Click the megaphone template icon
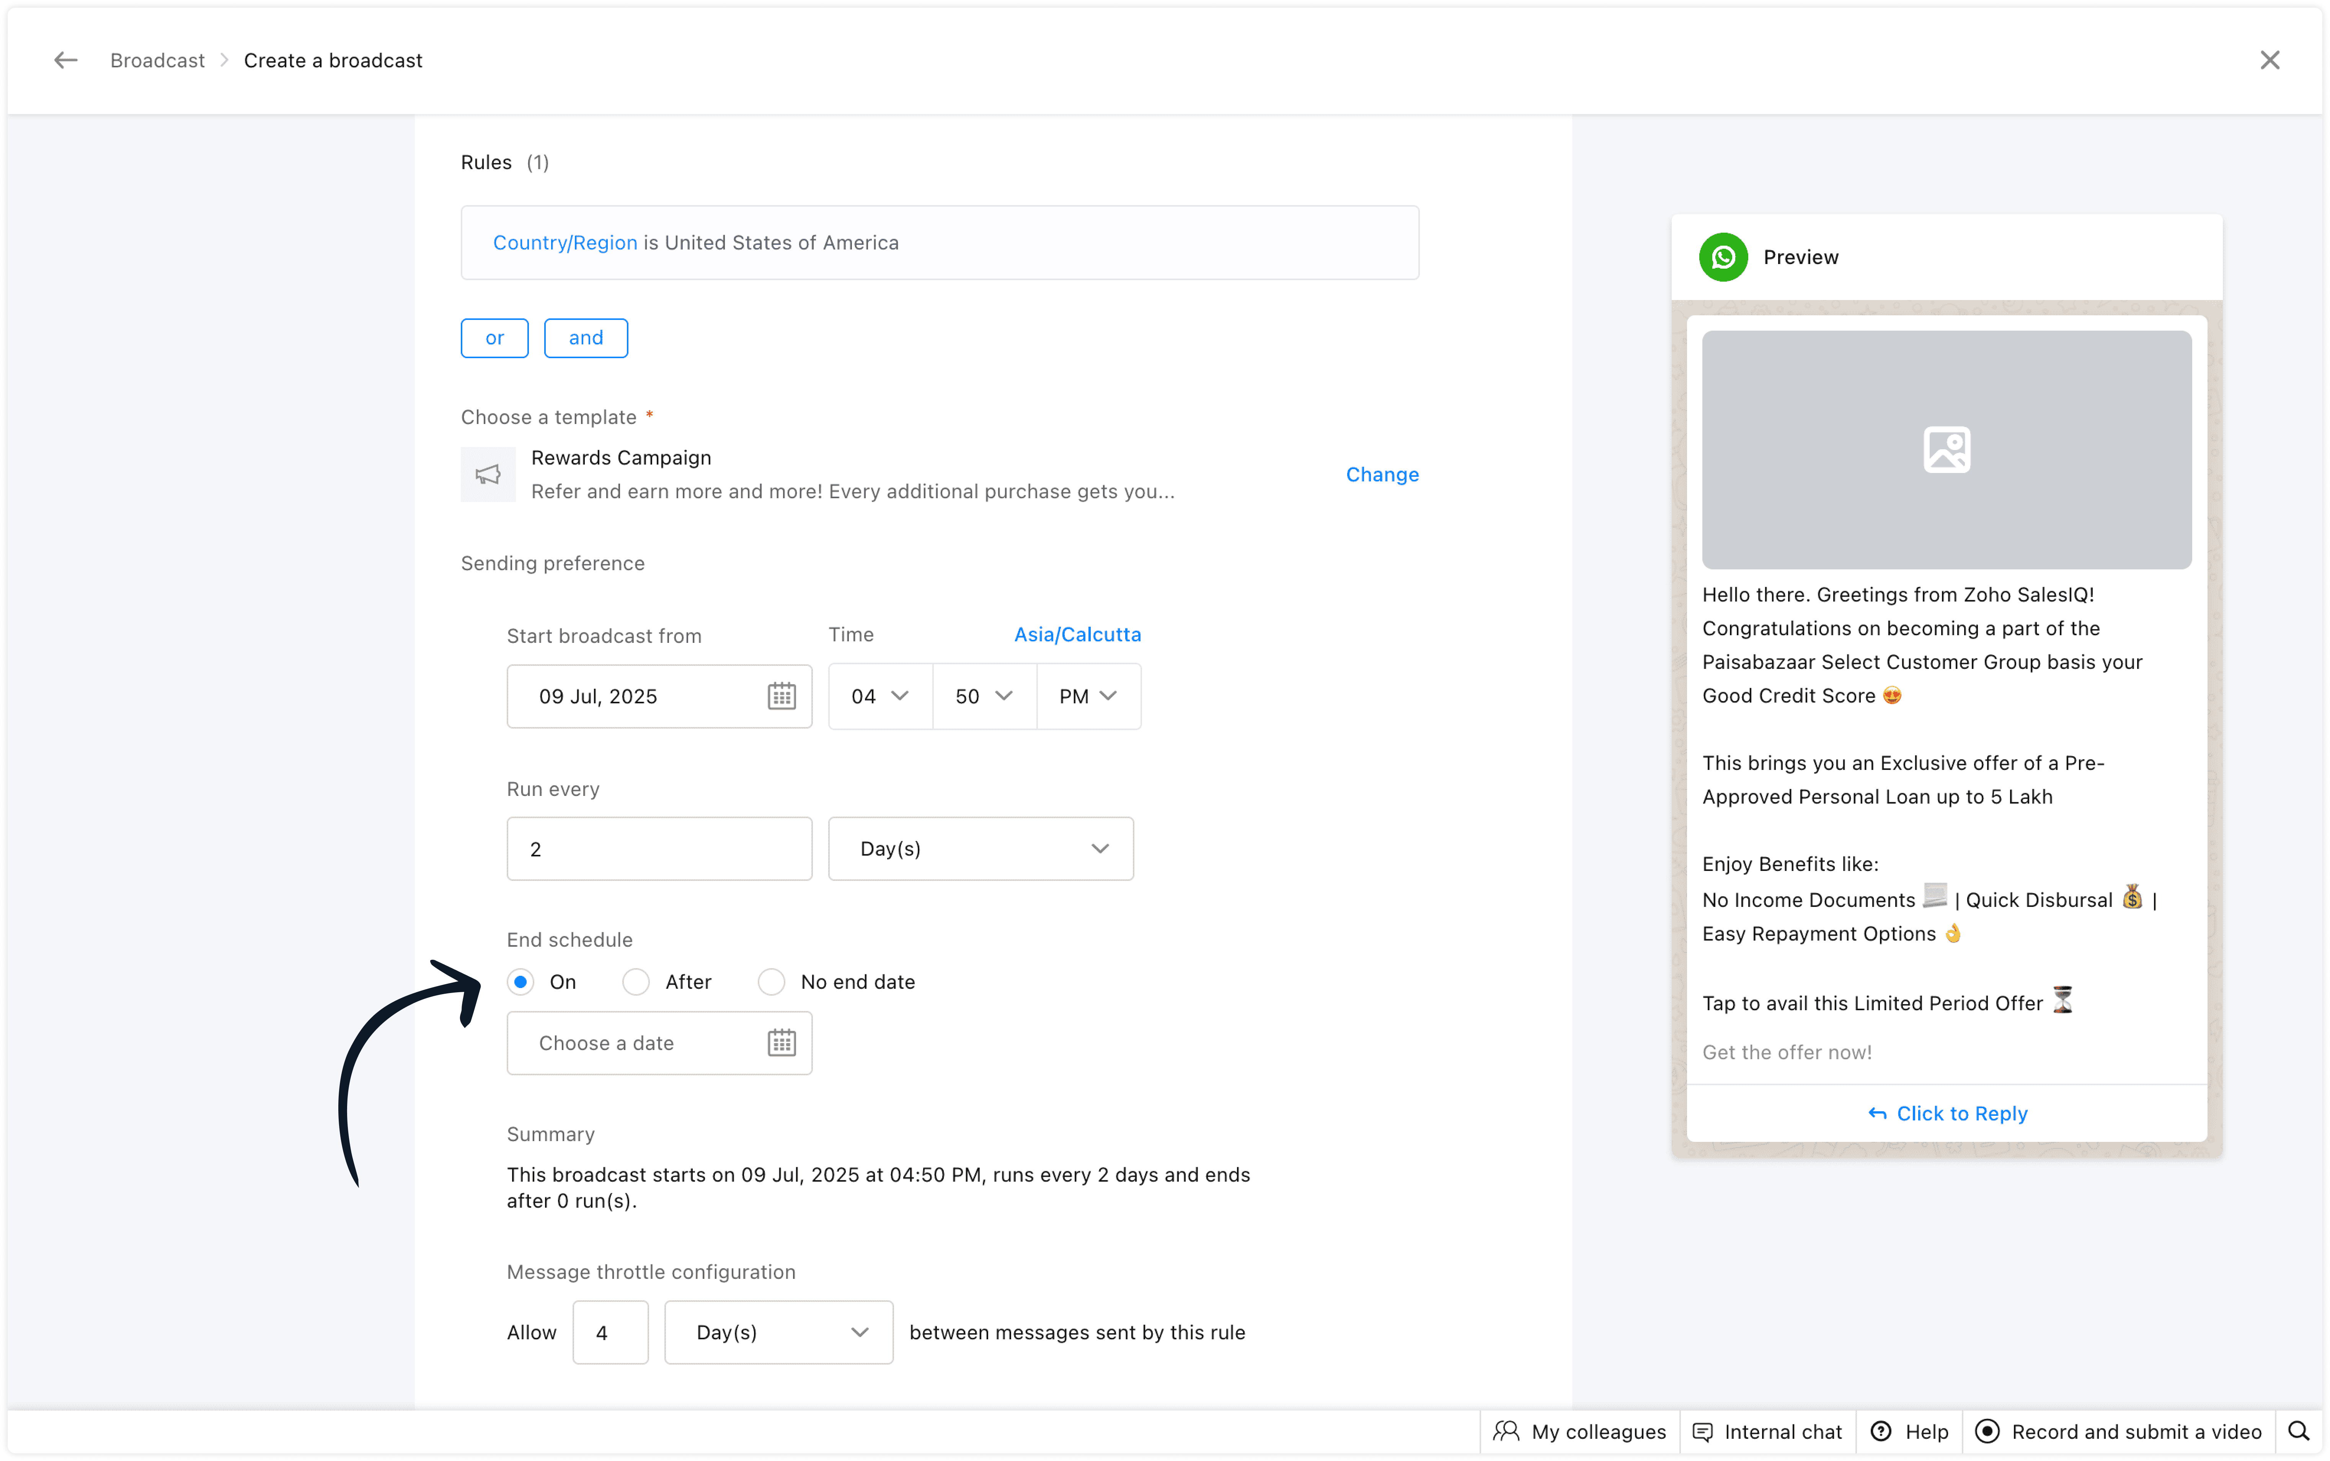Screen dimensions: 2330x1461 click(488, 474)
